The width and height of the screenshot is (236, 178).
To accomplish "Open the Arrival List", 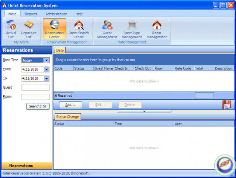I will 11,29.
